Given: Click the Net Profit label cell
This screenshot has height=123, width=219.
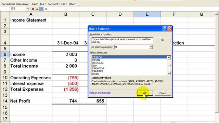Looking at the screenshot, I should coord(31,101).
